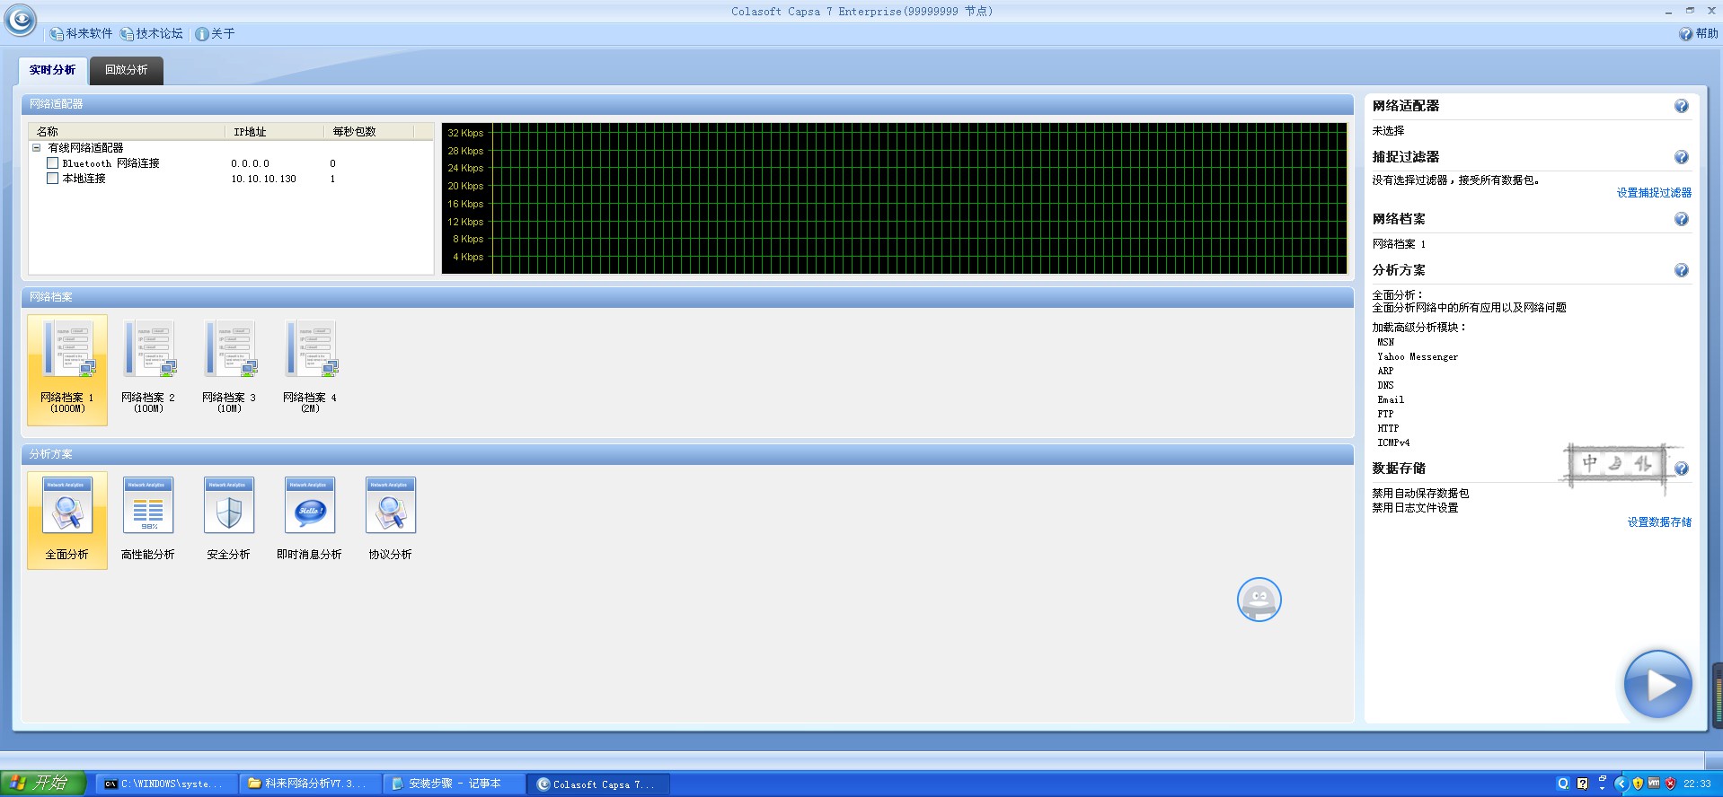Open the 设置捕捉过滤器 link

click(1654, 193)
